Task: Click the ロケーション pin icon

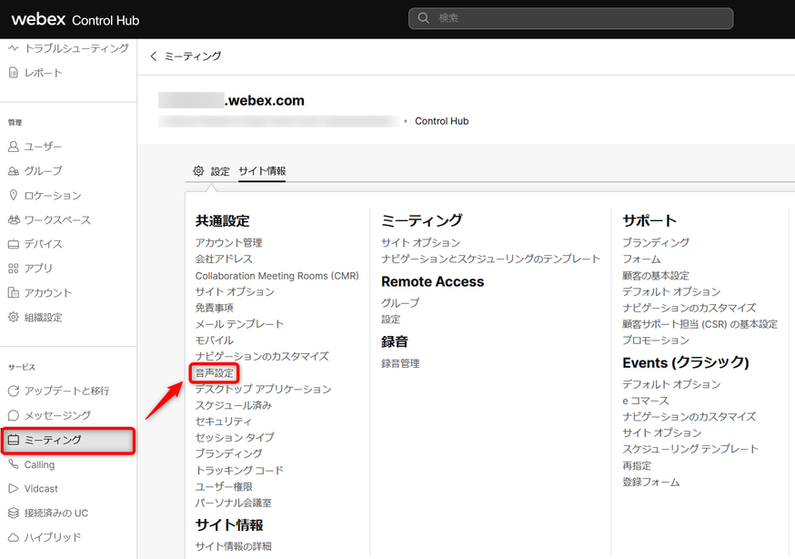Action: pos(14,196)
